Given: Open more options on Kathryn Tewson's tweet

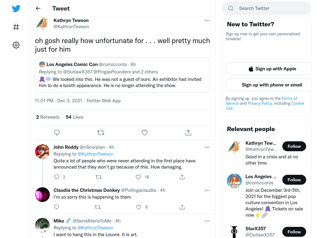Looking at the screenshot, I should (x=207, y=20).
